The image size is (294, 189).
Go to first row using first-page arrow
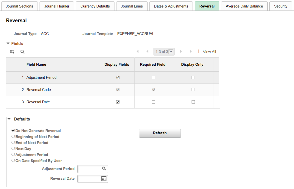[137, 51]
